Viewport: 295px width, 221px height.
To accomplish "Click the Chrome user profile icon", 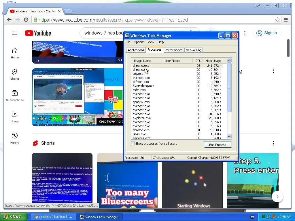I will point(259,5).
